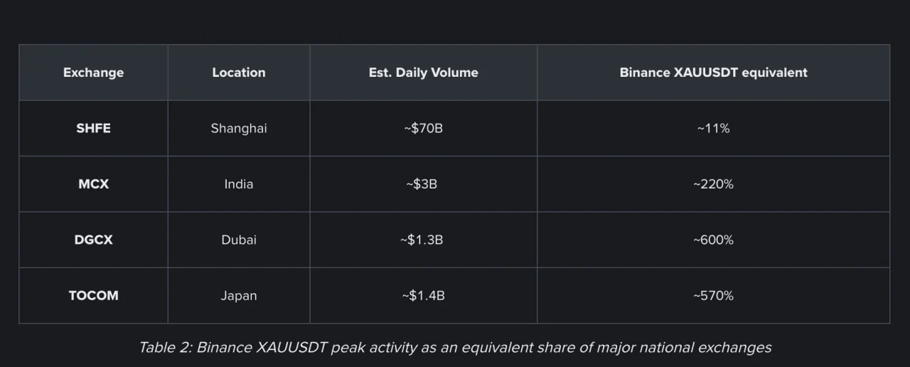Viewport: 910px width, 367px height.
Task: Select the DGCX exchange cell
Action: [x=93, y=240]
